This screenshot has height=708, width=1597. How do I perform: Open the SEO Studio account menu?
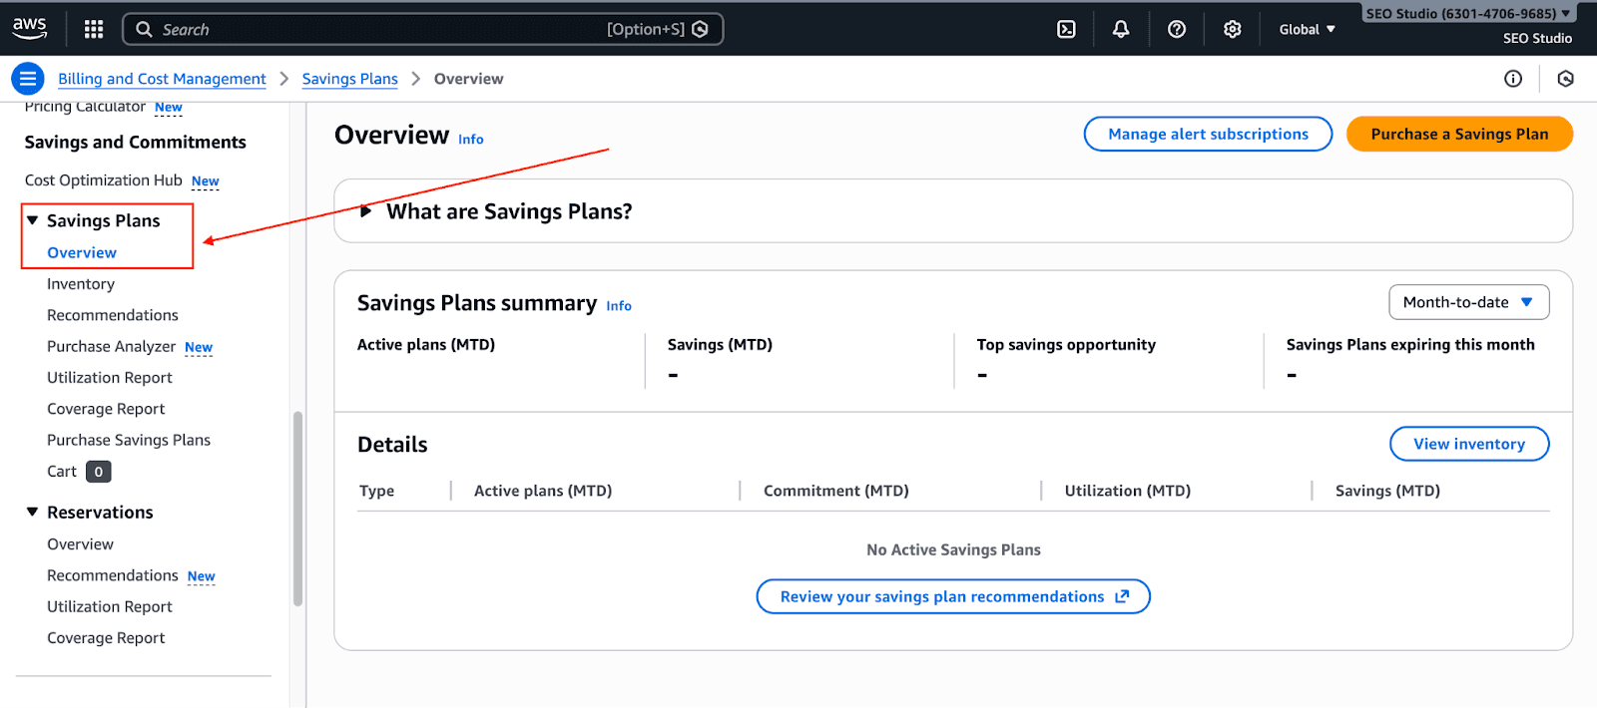[x=1468, y=14]
